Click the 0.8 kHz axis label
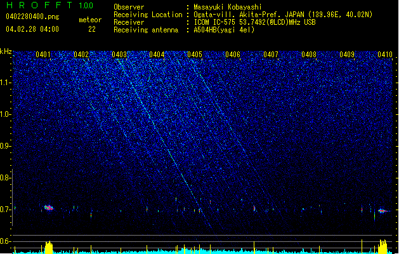 (6, 178)
